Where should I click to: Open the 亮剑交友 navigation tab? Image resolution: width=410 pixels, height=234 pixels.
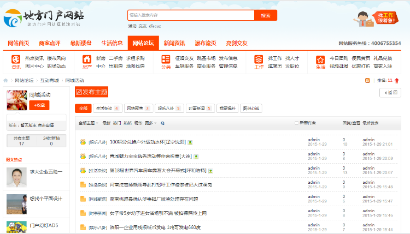(237, 43)
